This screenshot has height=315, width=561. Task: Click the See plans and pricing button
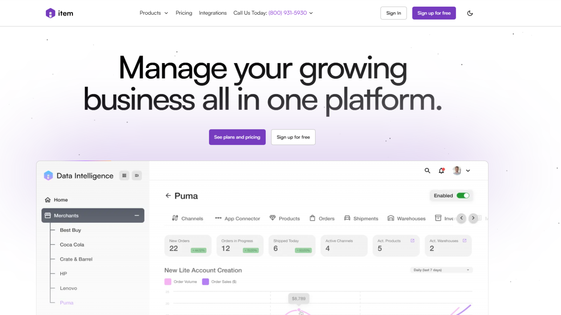[237, 137]
